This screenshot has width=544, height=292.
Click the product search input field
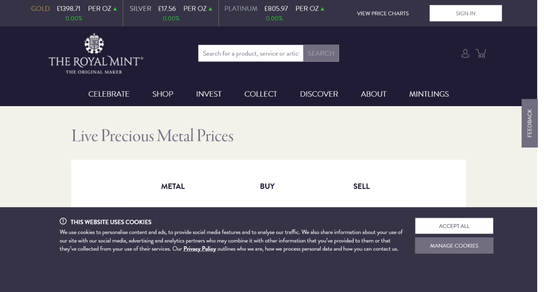point(250,53)
